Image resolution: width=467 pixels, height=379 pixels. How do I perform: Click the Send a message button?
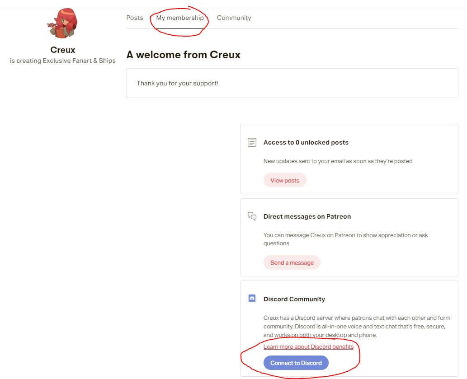tap(292, 263)
